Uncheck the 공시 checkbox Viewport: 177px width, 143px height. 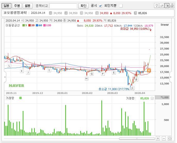(x=100, y=6)
